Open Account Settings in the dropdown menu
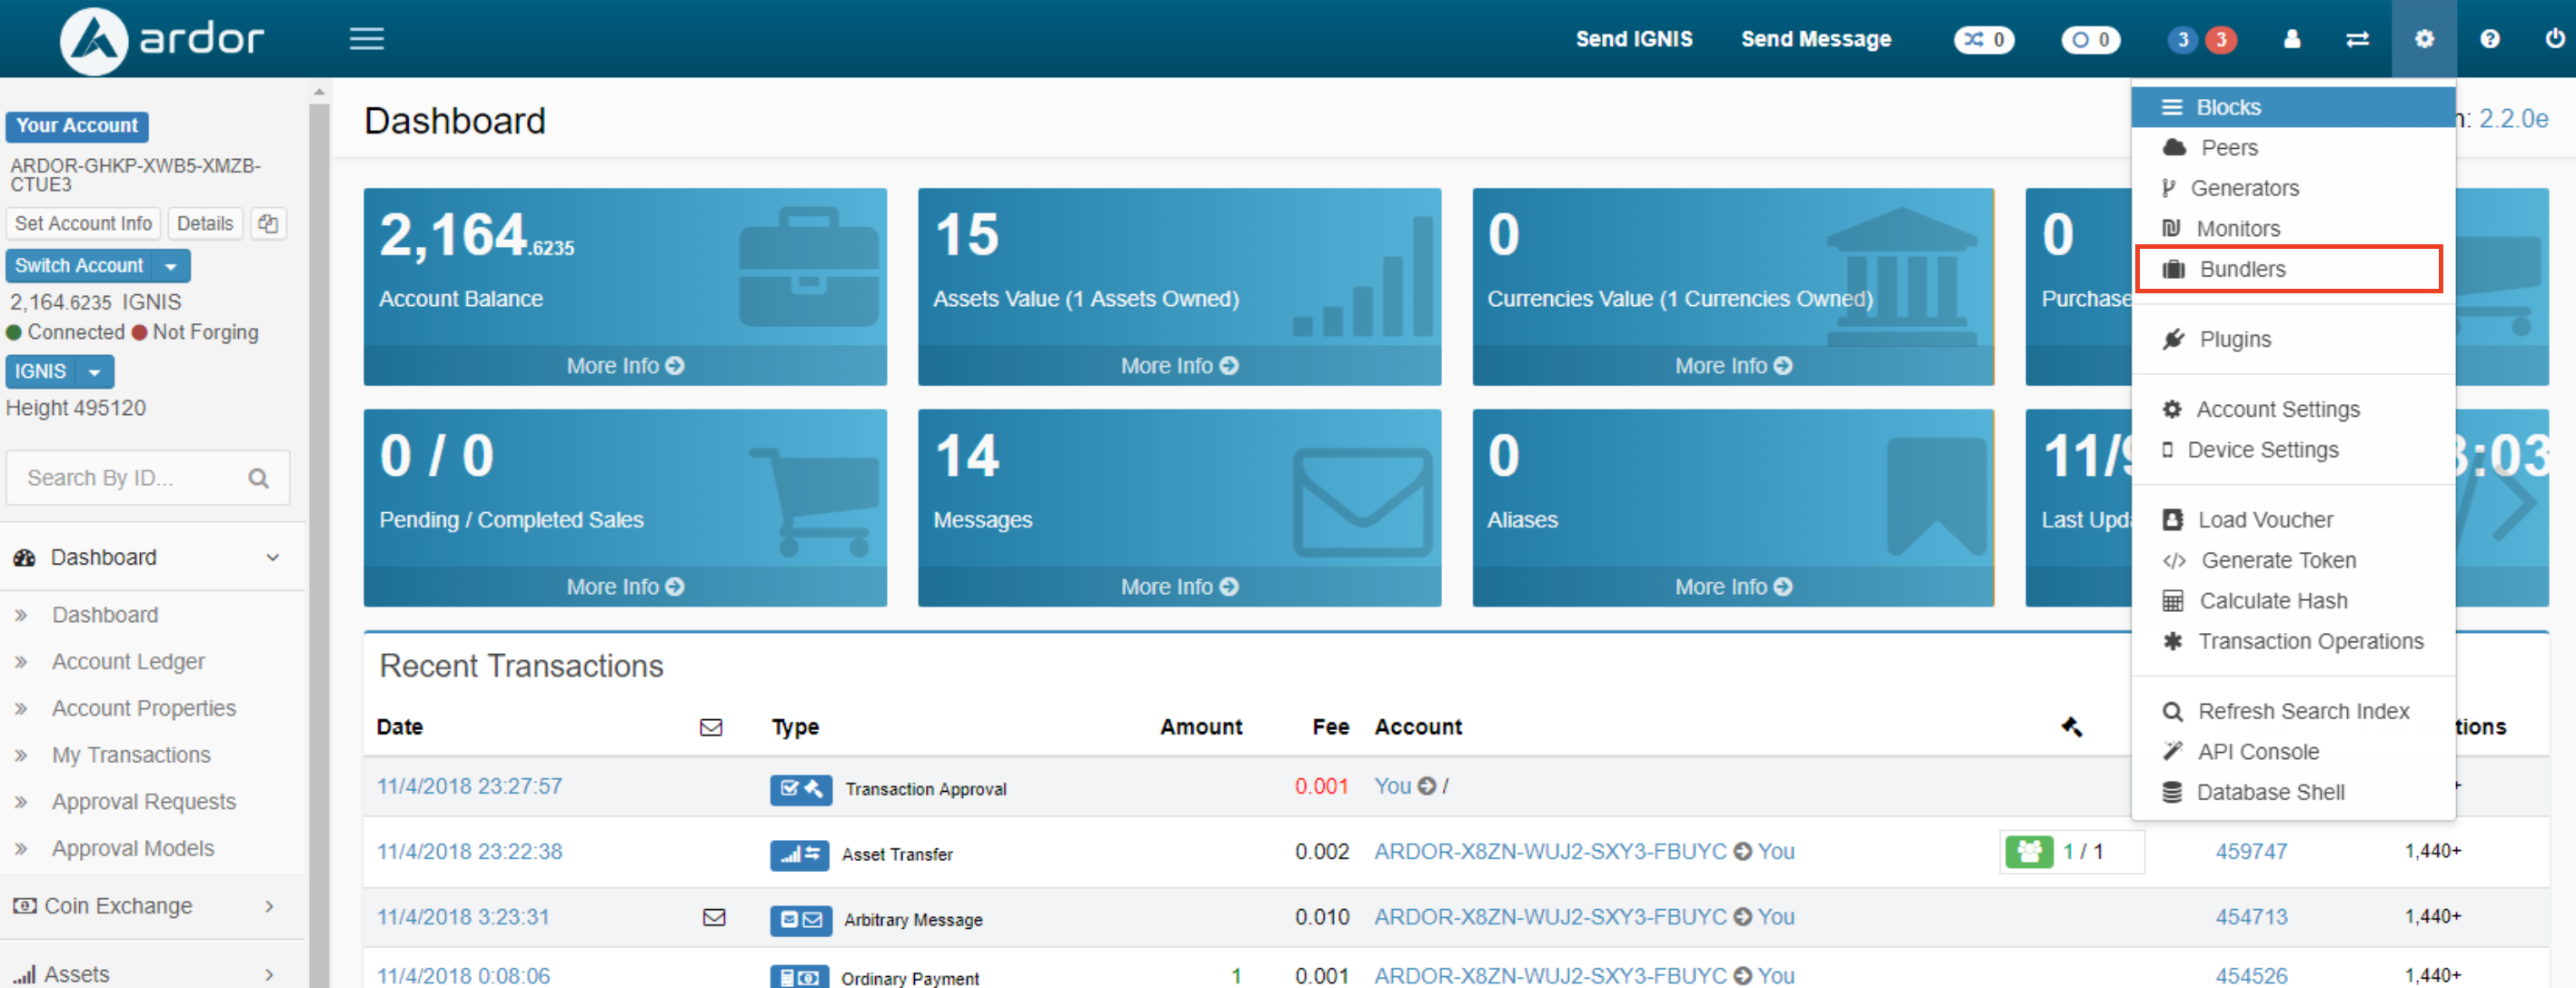This screenshot has height=988, width=2576. point(2276,410)
